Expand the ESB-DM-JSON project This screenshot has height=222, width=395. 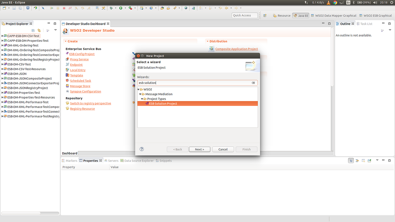click(2, 74)
